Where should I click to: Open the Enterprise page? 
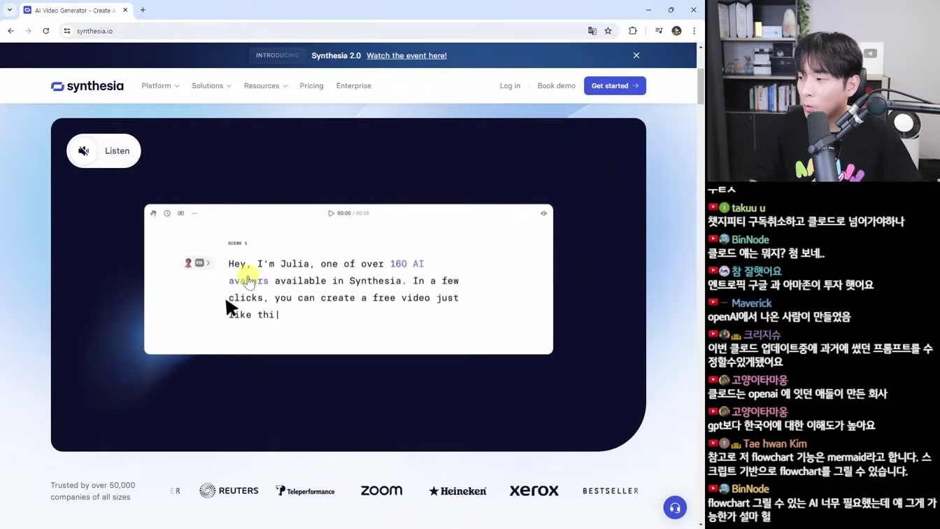coord(354,86)
